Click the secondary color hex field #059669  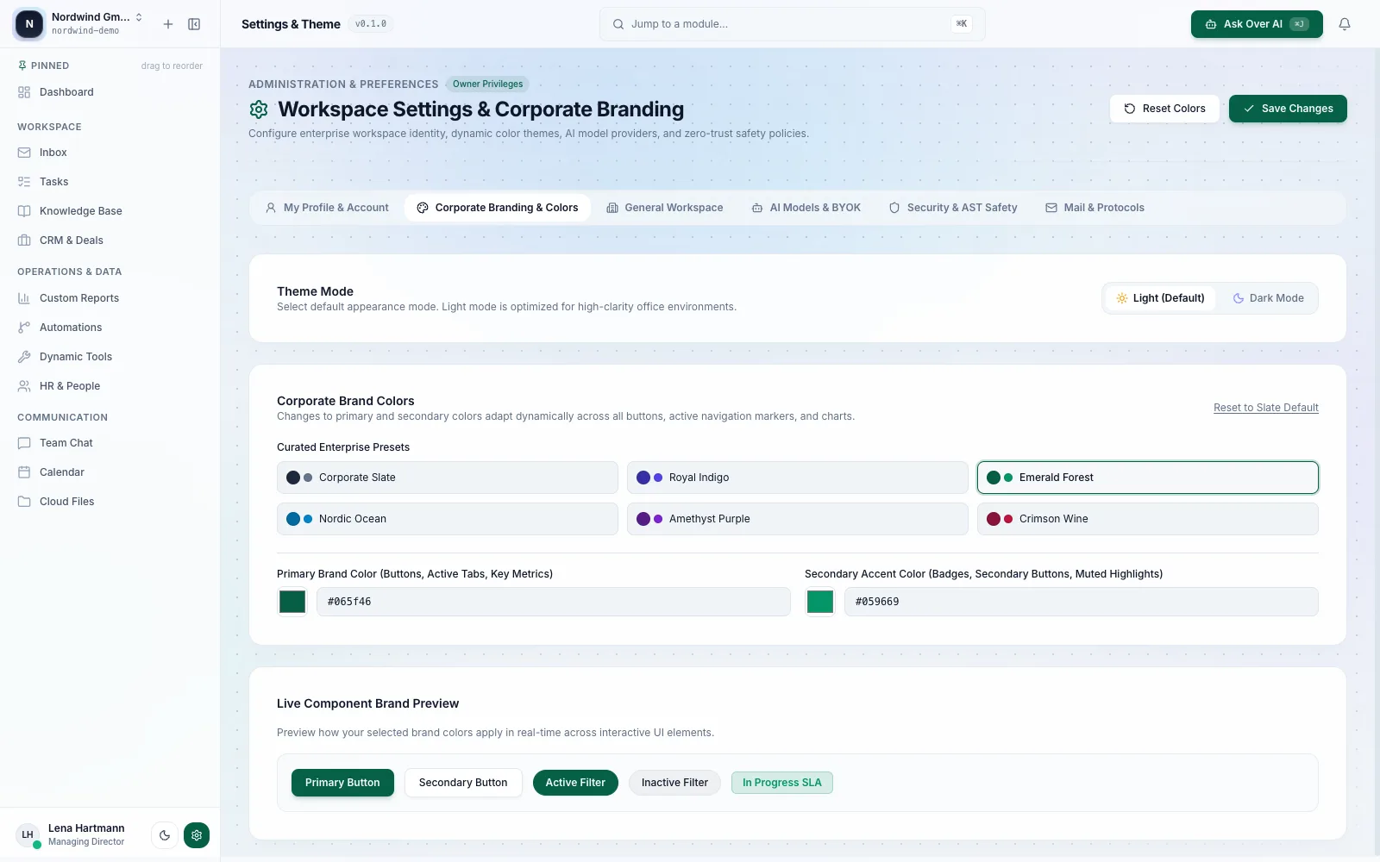pos(1082,602)
